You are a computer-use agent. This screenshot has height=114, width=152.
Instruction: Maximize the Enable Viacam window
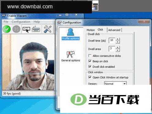point(67,15)
